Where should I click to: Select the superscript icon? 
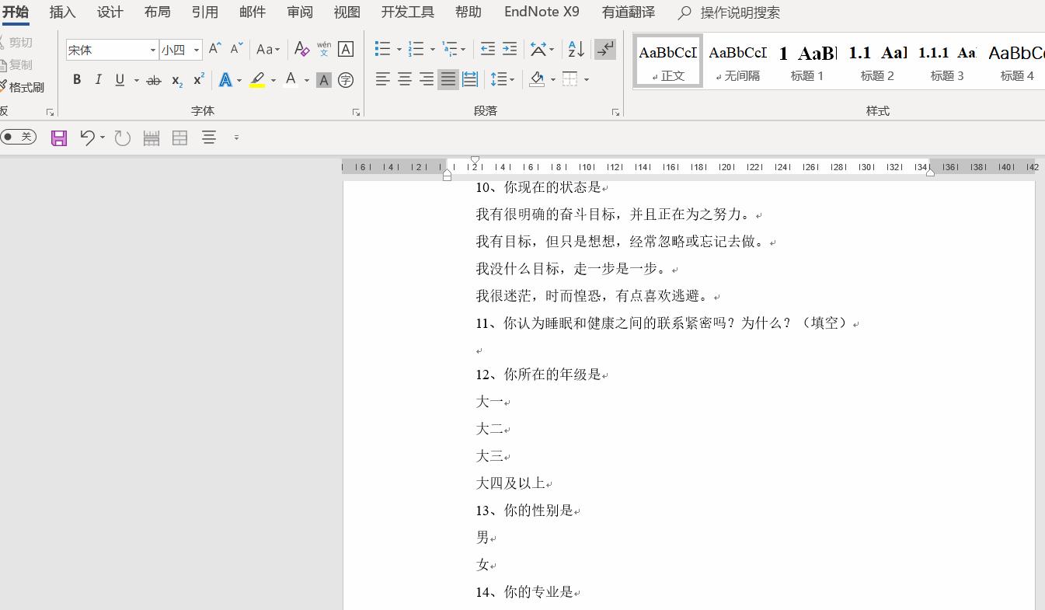(x=197, y=78)
